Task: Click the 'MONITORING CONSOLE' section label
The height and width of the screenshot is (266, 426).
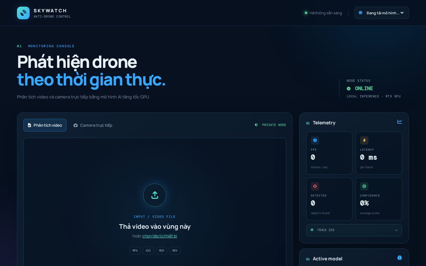Action: click(51, 46)
